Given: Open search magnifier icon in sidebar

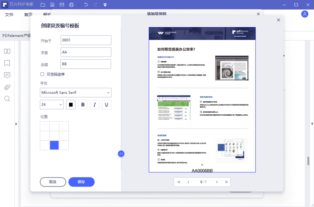Looking at the screenshot, I should click(x=7, y=99).
